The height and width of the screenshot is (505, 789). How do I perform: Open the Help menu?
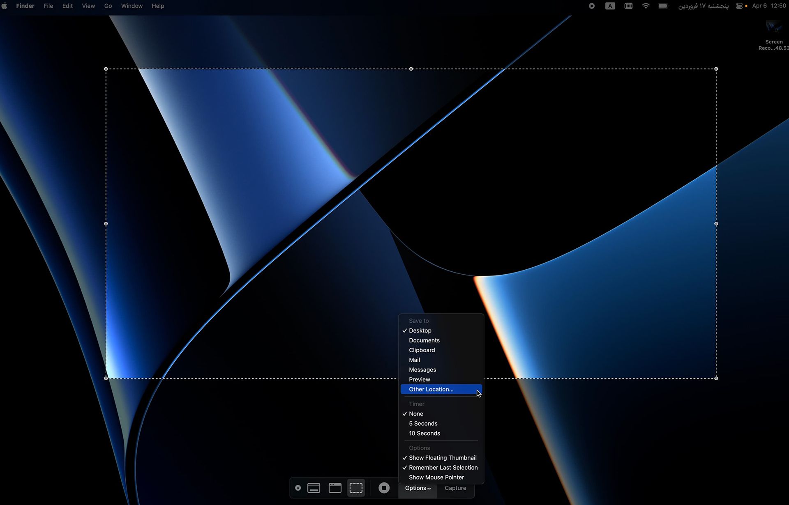pos(158,6)
